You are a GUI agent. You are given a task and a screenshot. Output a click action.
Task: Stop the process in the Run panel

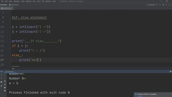[1, 78]
